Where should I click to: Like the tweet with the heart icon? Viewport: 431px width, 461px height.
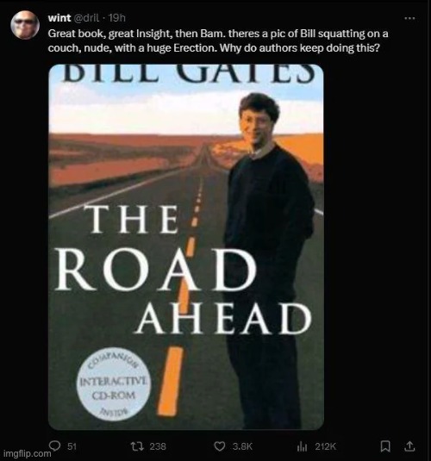219,446
